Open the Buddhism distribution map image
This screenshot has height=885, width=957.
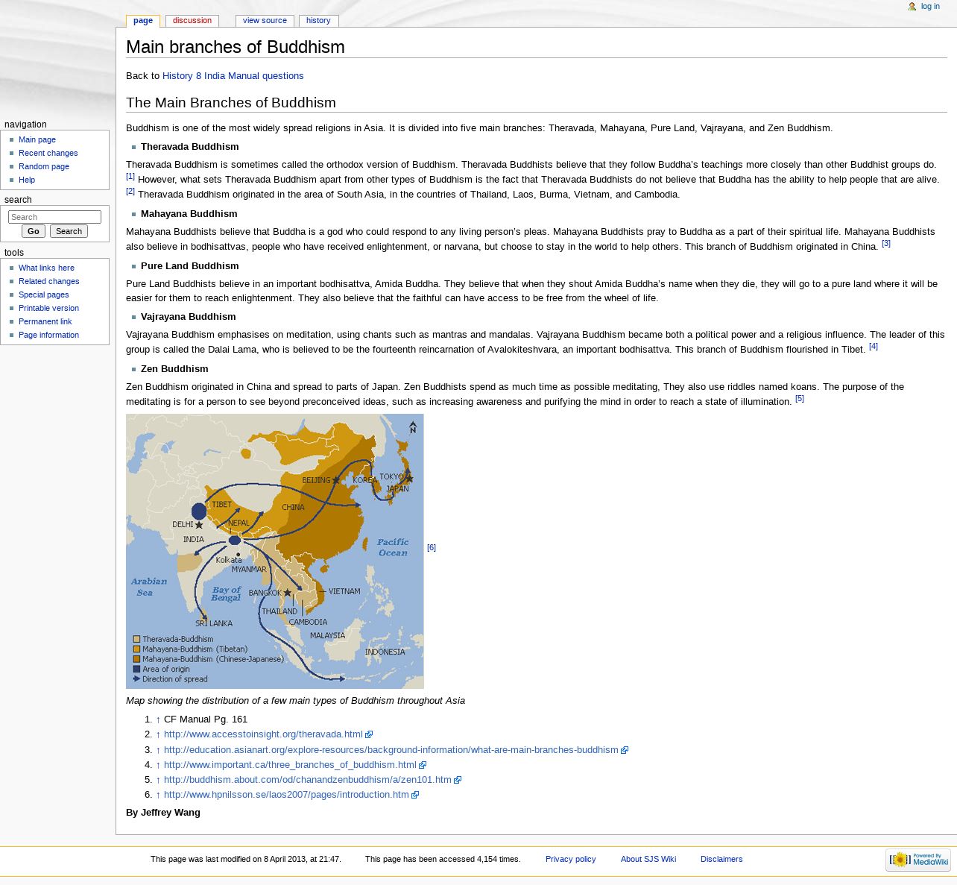tap(275, 551)
